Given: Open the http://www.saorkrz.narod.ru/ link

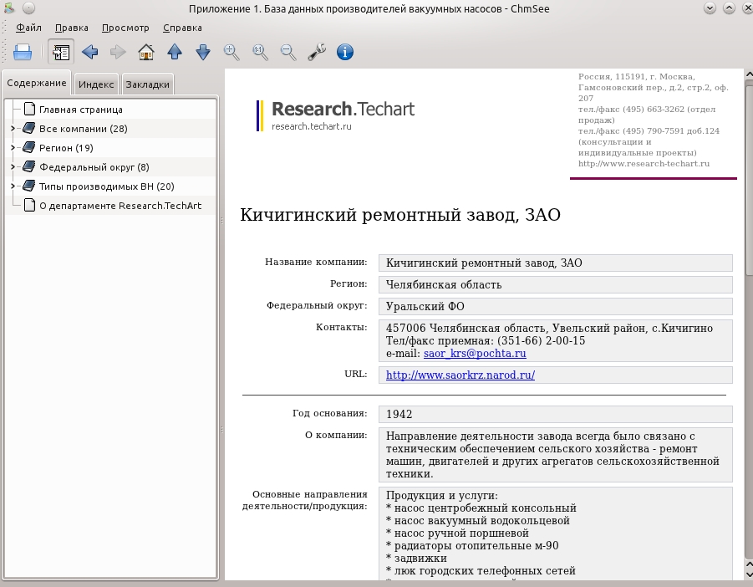Looking at the screenshot, I should click(x=460, y=375).
